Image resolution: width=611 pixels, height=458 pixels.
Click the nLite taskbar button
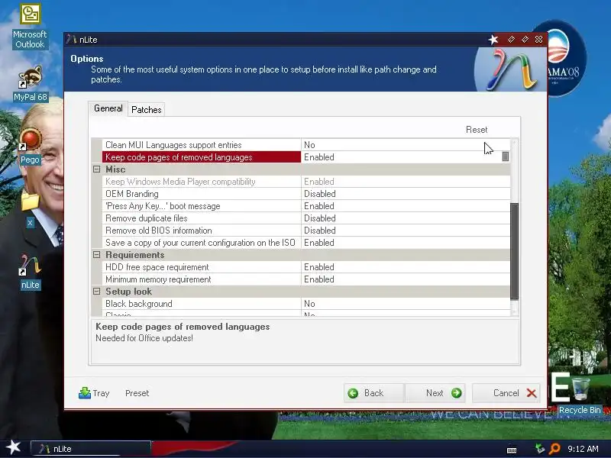91,449
